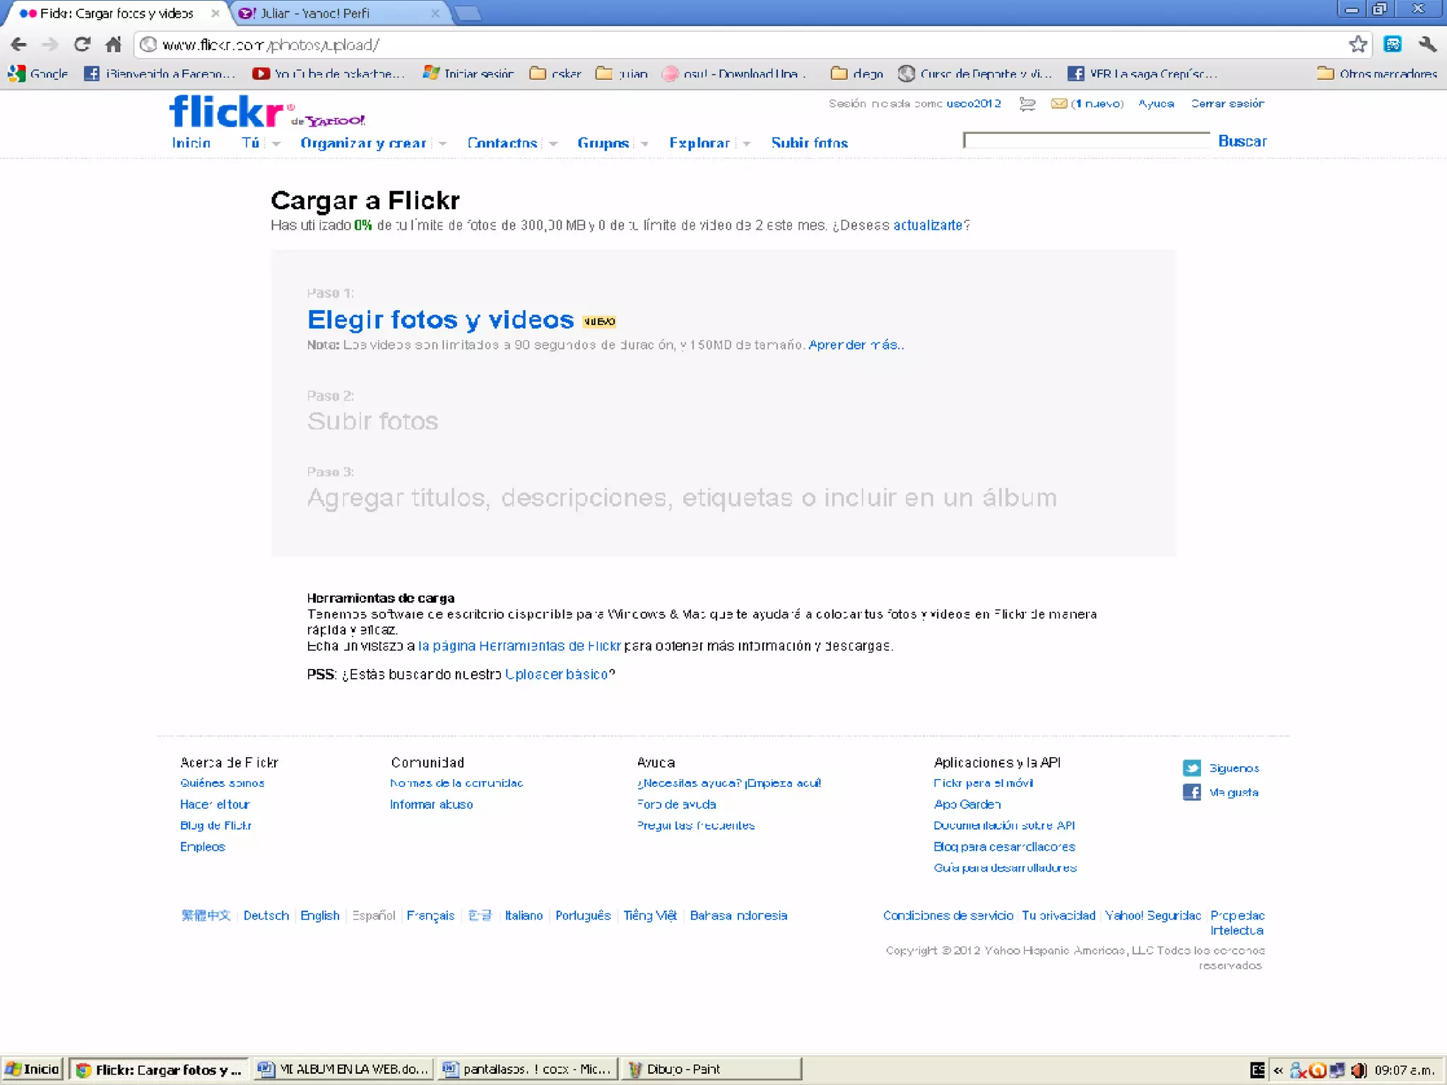The width and height of the screenshot is (1447, 1085).
Task: Click the browser reload page icon
Action: (82, 45)
